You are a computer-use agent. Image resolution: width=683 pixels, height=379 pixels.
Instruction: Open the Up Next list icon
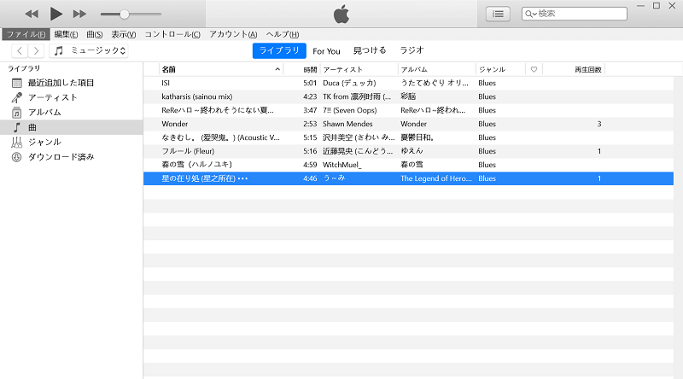(498, 14)
